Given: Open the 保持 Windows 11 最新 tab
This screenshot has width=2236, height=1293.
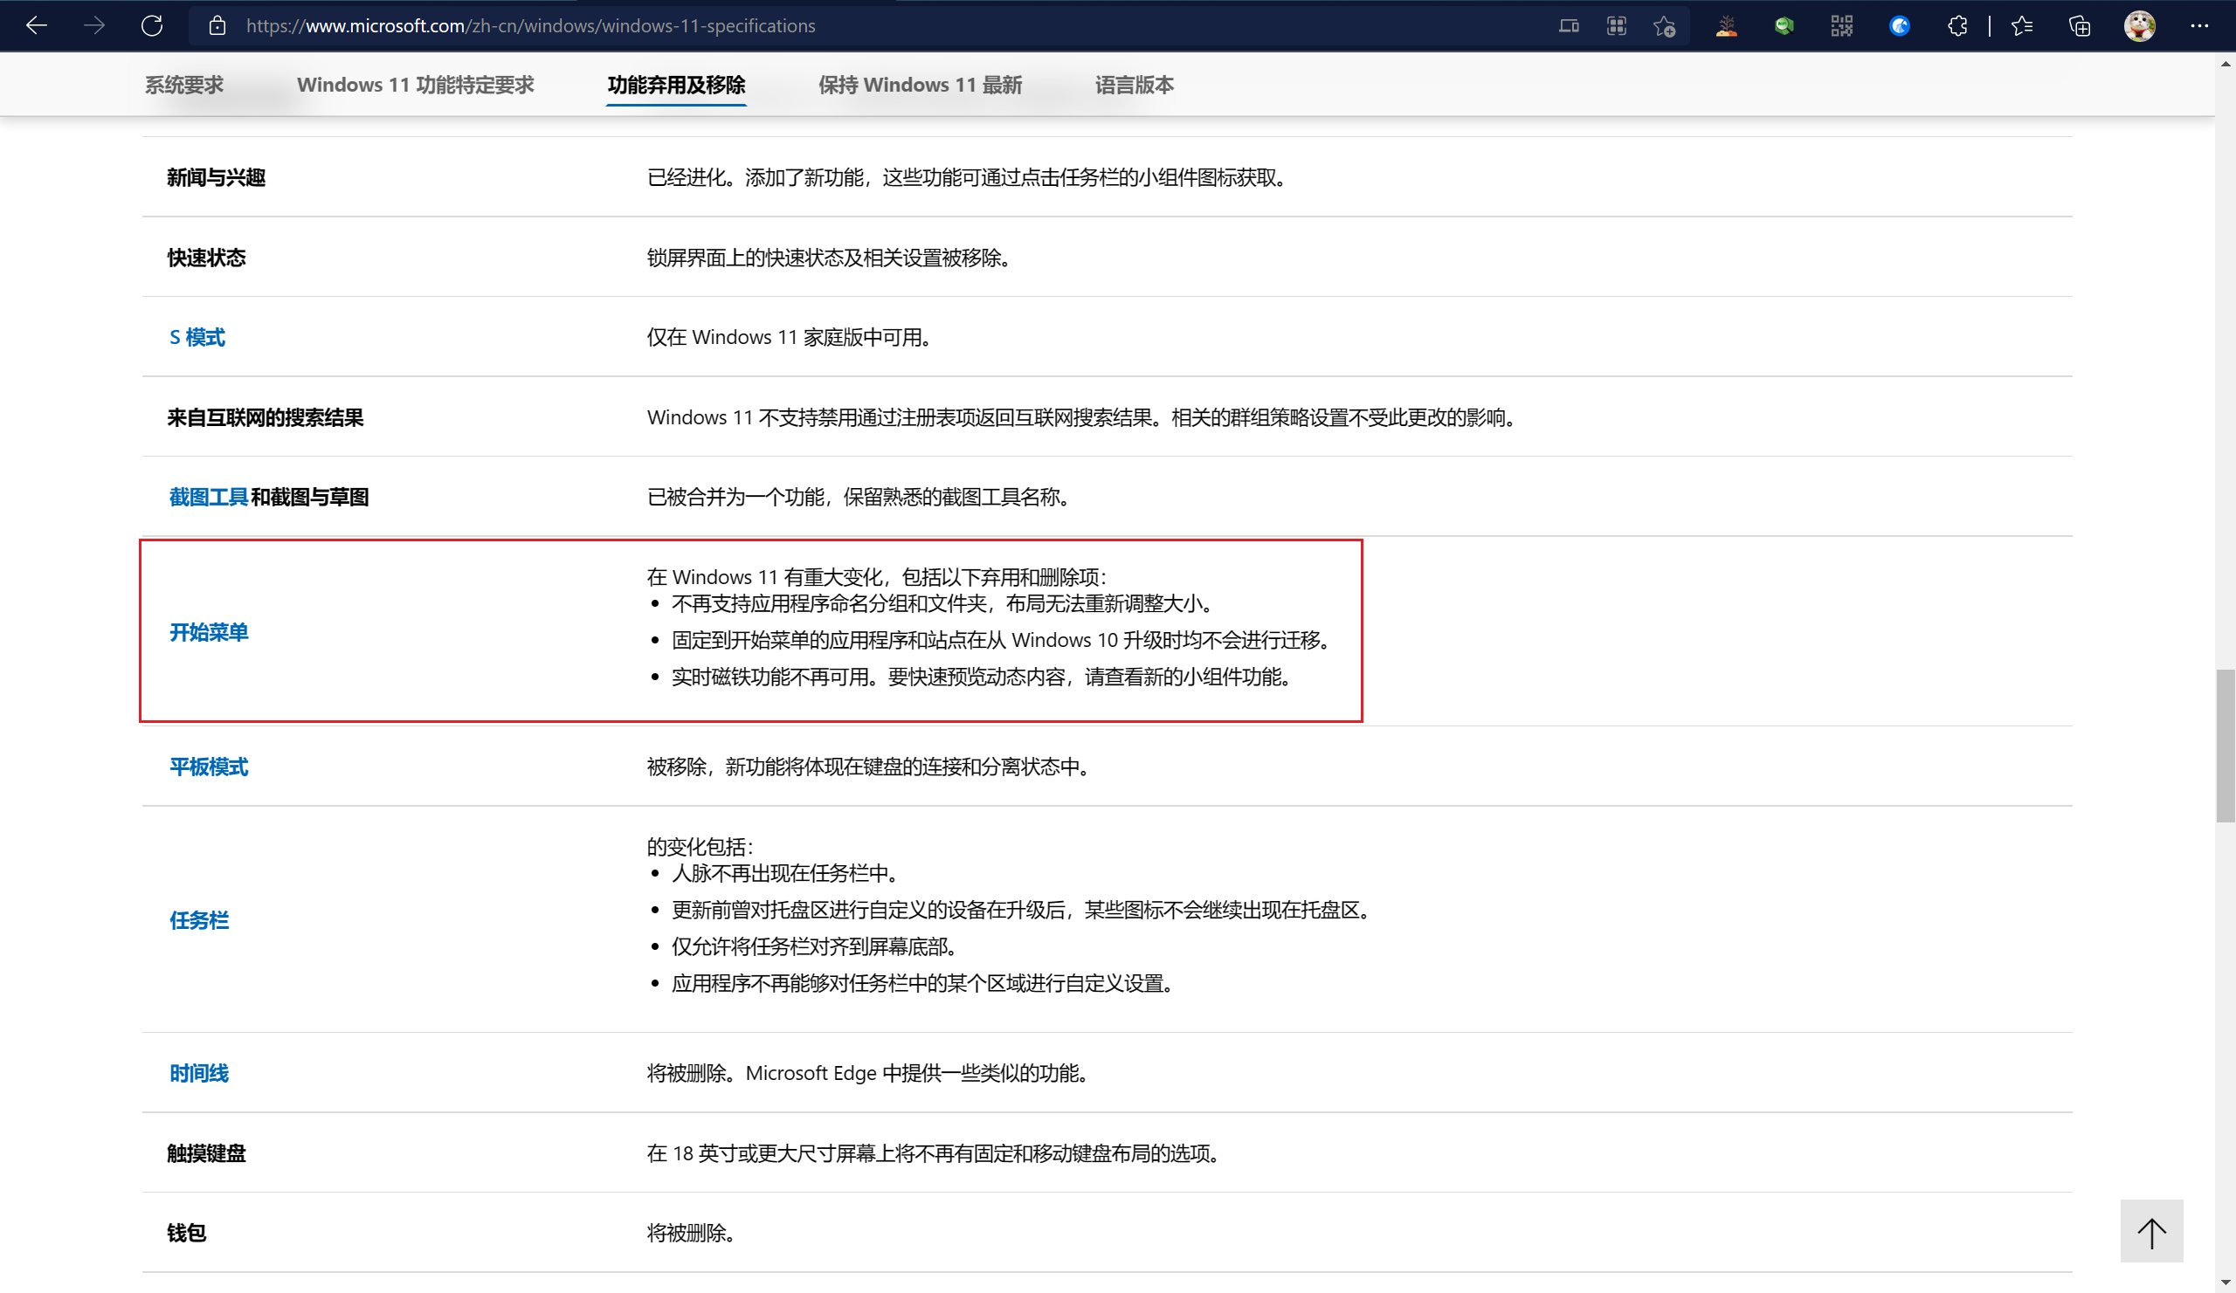Looking at the screenshot, I should tap(920, 84).
